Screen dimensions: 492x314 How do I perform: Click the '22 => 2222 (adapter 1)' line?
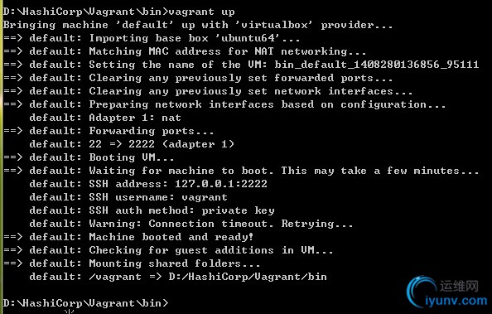132,144
